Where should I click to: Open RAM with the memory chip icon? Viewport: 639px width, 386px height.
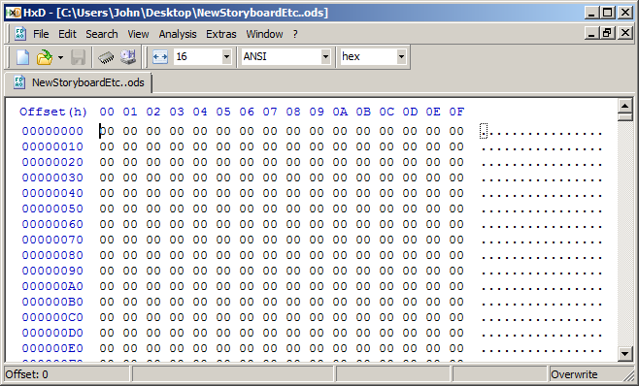coord(106,57)
